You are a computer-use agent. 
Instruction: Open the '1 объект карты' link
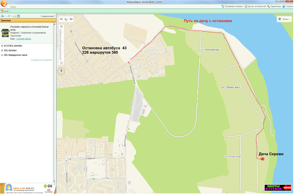(23, 39)
